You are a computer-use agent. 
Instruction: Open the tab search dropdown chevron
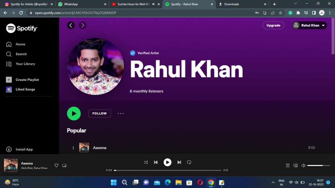[x=295, y=4]
